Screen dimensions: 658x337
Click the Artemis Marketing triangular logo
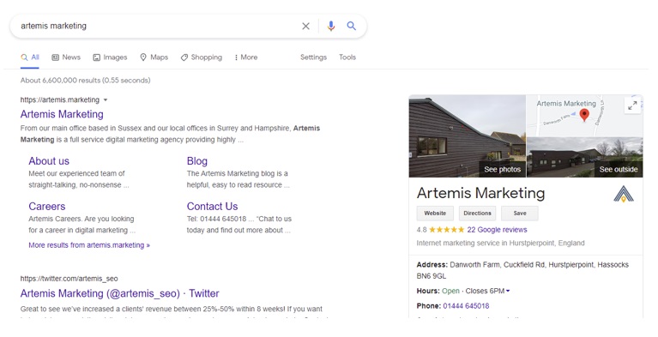(624, 194)
